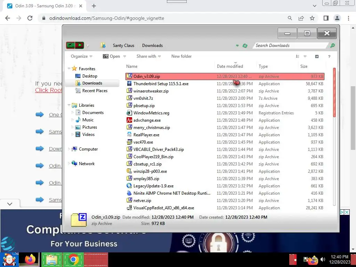Select the LegacyUpdate-1.9.exe file icon

point(129,186)
